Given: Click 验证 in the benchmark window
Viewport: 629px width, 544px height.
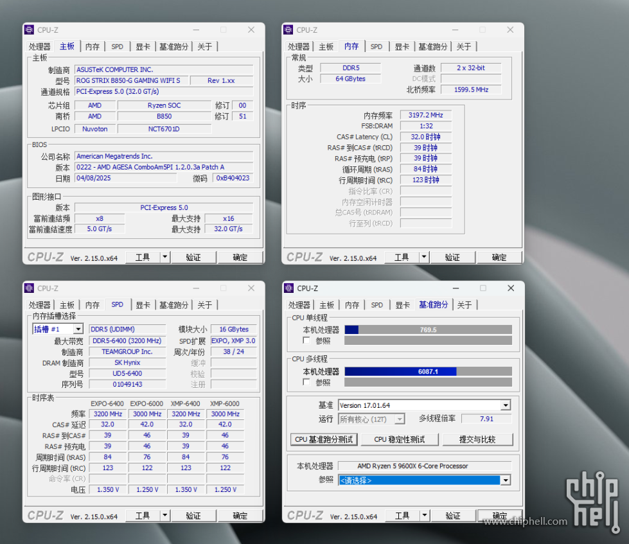Looking at the screenshot, I should (453, 516).
